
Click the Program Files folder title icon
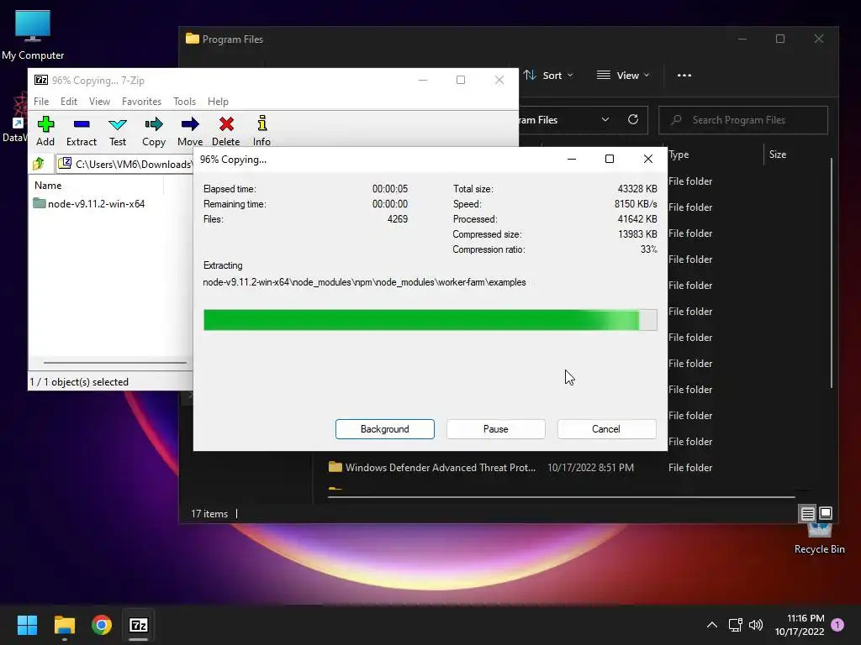pos(193,39)
